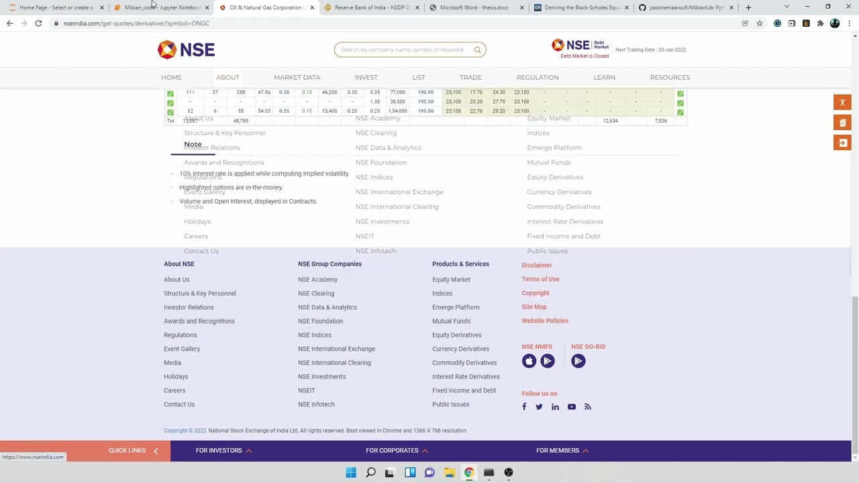Screen dimensions: 859x483
Task: Click the middle orange sidebar icon
Action: pyautogui.click(x=842, y=123)
